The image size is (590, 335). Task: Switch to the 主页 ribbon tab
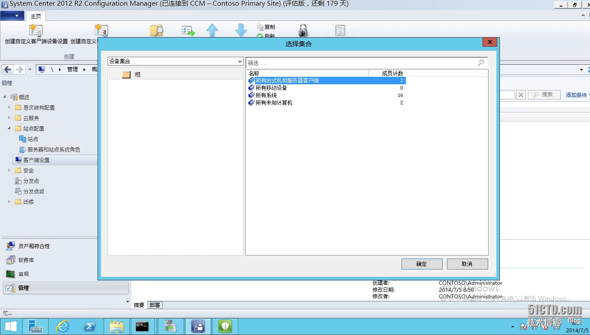coord(36,16)
